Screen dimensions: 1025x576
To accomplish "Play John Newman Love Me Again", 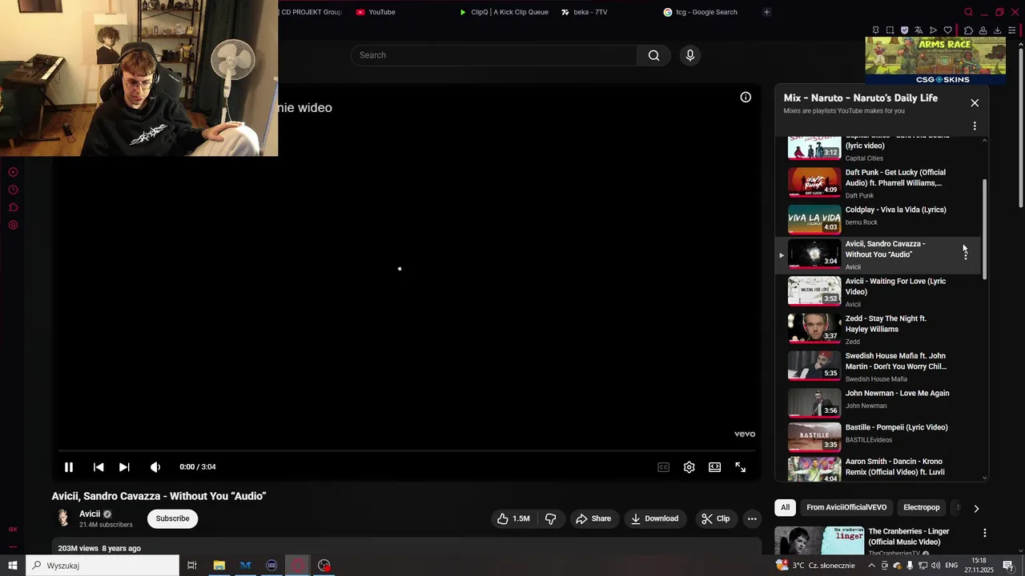I will (x=878, y=402).
